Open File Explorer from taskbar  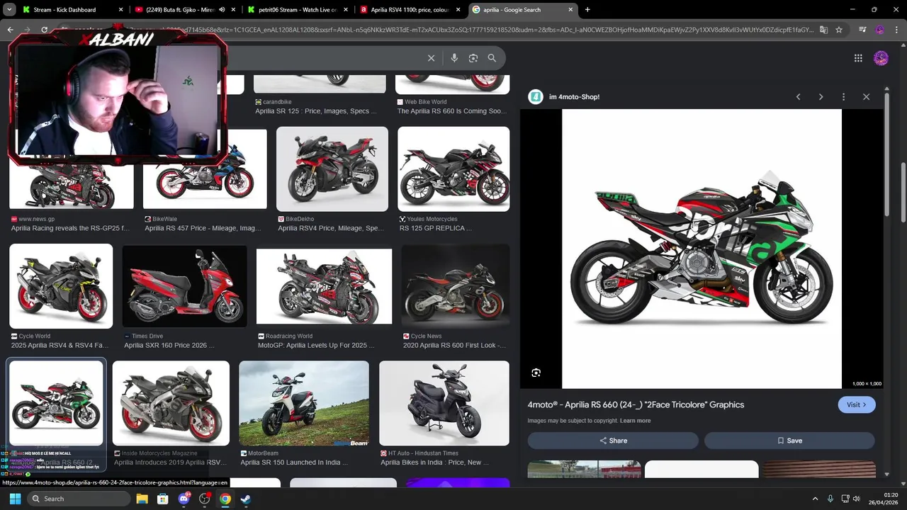coord(142,499)
